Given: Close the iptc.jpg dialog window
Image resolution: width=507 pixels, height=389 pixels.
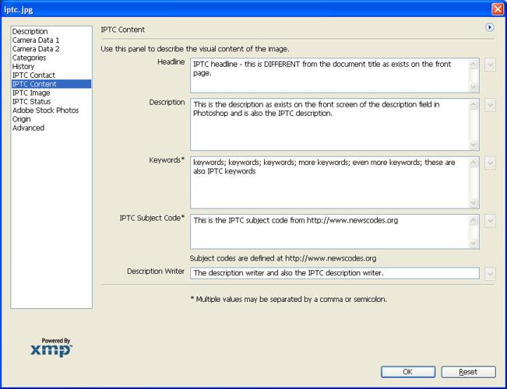Looking at the screenshot, I should coord(497,9).
